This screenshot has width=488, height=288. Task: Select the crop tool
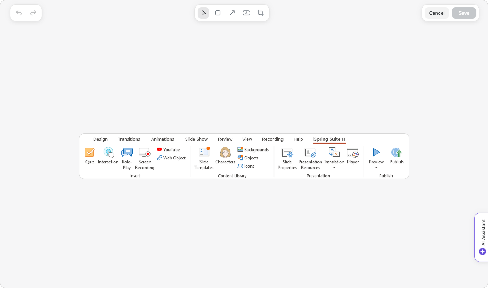(261, 13)
